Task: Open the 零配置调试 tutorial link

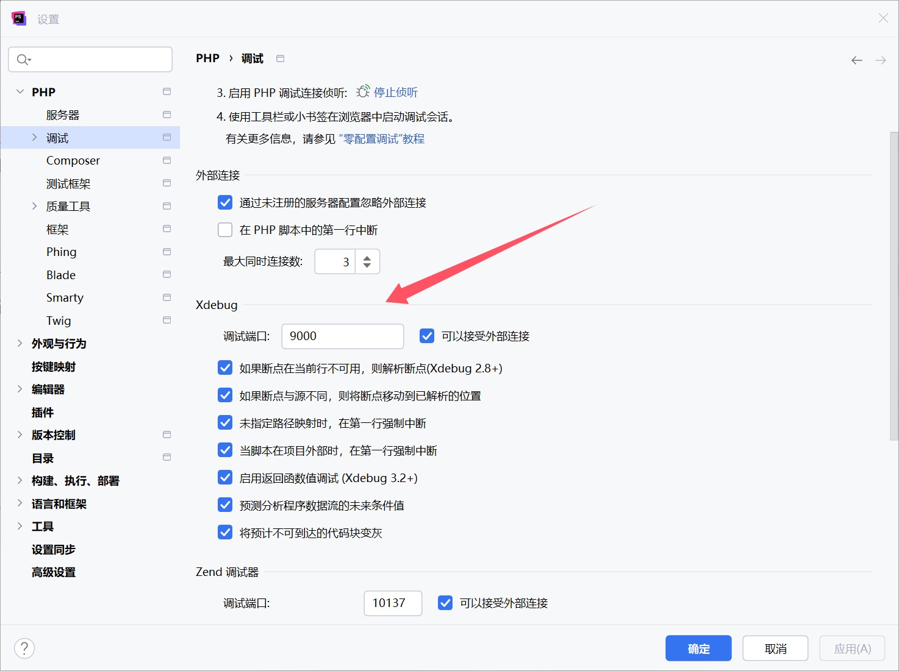Action: point(381,139)
